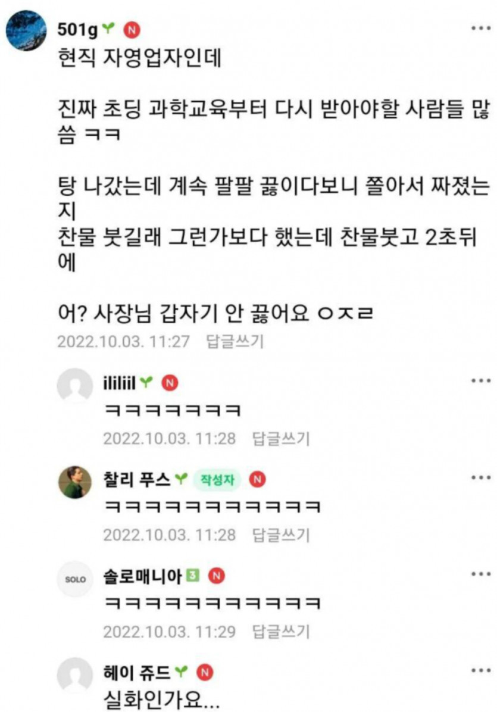The image size is (497, 712).
Task: Click the green level 3 badge of 솔로매니아
Action: (193, 575)
